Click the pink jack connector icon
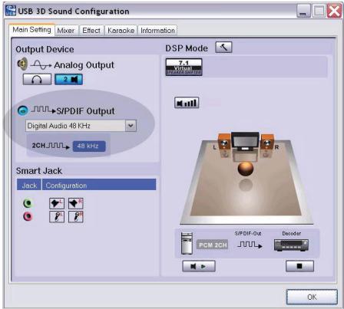 [28, 216]
